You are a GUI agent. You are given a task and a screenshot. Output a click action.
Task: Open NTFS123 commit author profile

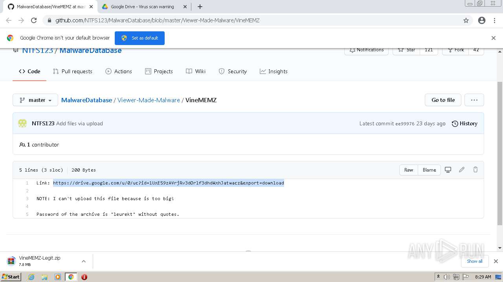tap(43, 123)
